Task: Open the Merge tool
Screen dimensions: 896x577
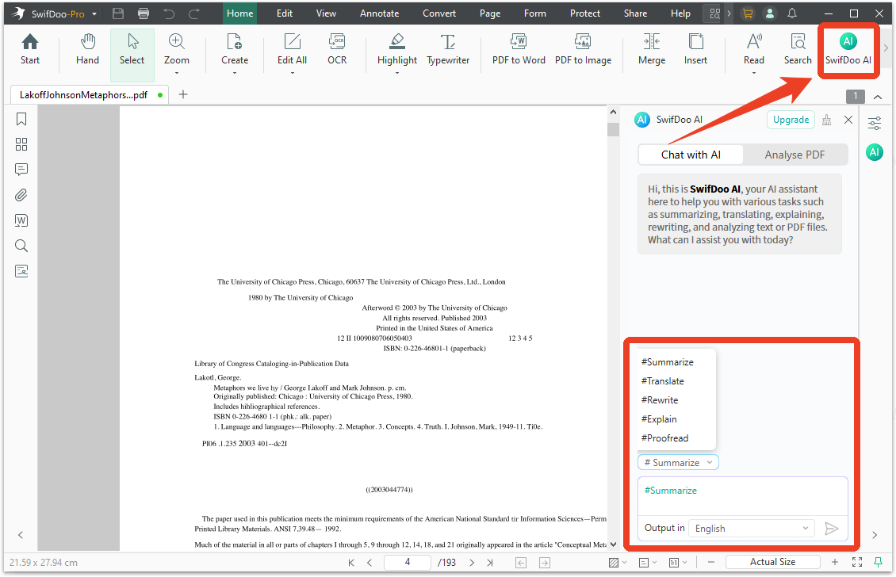Action: [652, 50]
